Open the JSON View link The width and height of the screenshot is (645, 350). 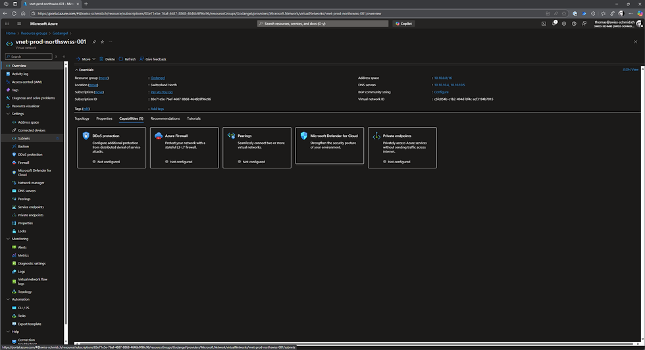(631, 70)
